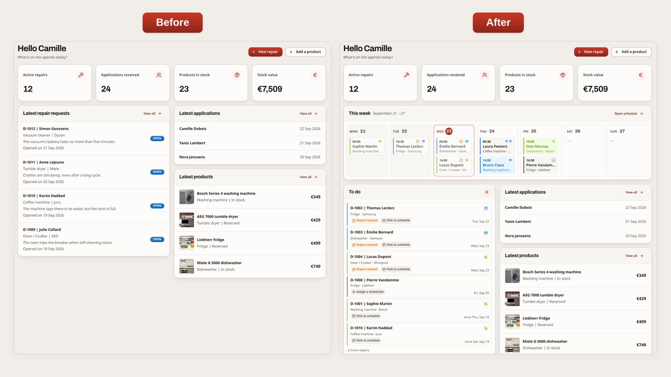This screenshot has width=671, height=377.
Task: Open the Nora Janssens application row in the Before panel
Action: pyautogui.click(x=250, y=157)
